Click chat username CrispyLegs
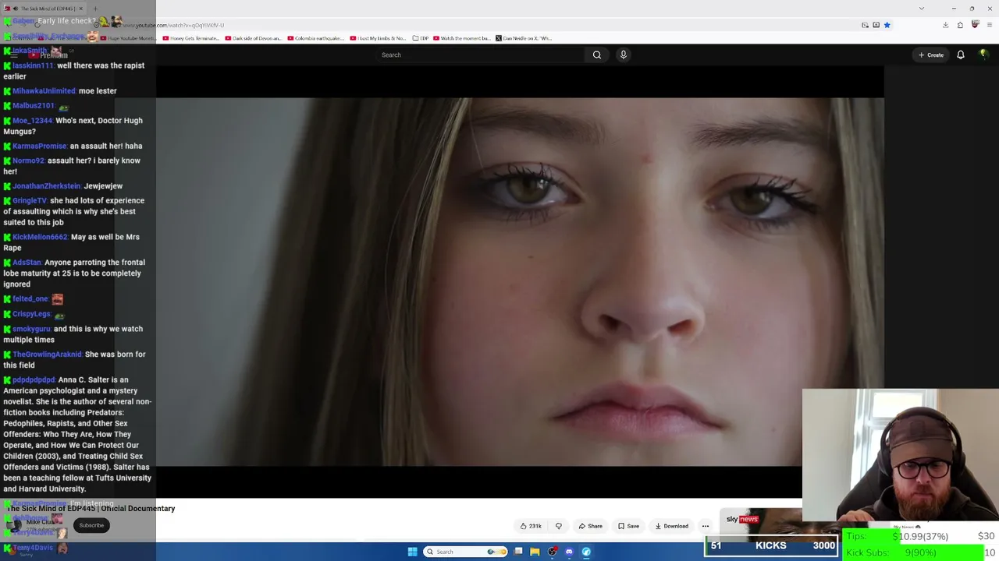Viewport: 999px width, 561px height. [31, 314]
